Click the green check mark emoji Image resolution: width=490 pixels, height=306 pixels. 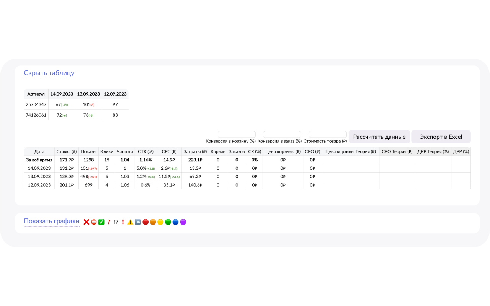101,222
